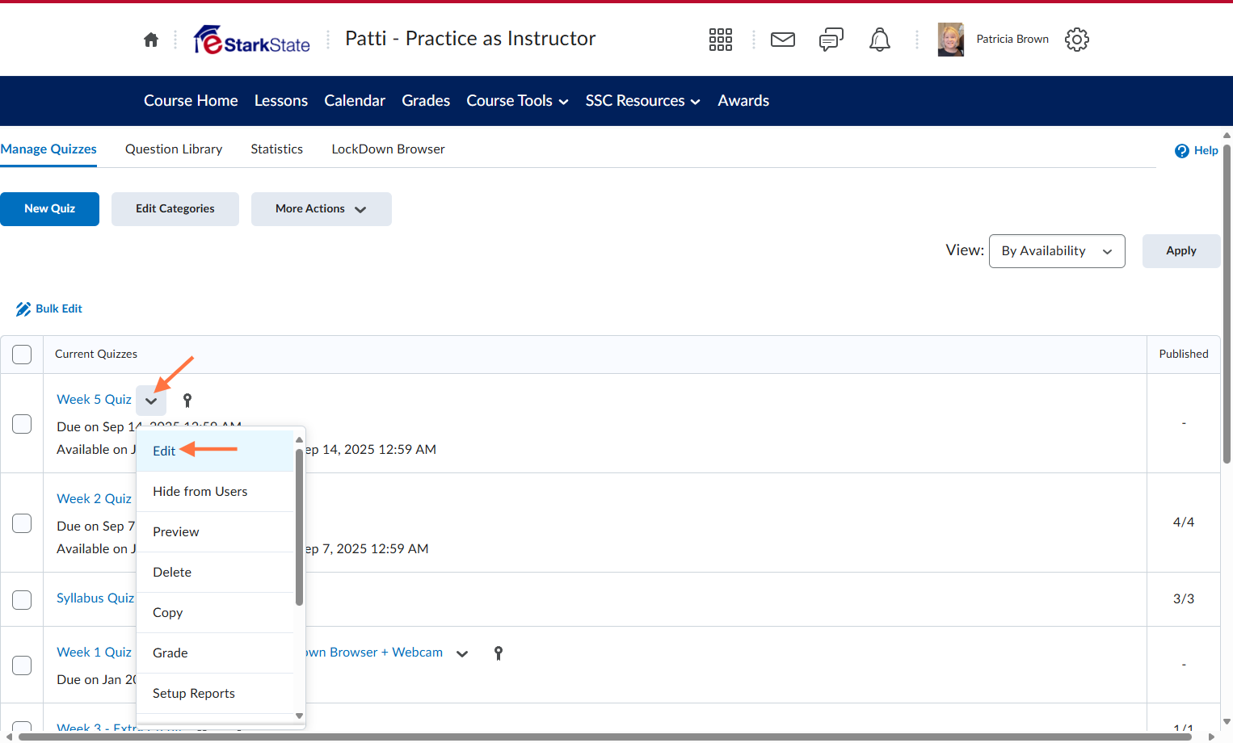Choose Preview in the quiz menu
1233x743 pixels.
215,532
